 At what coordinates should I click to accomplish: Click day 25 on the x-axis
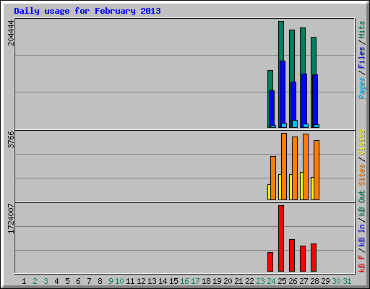(x=282, y=281)
